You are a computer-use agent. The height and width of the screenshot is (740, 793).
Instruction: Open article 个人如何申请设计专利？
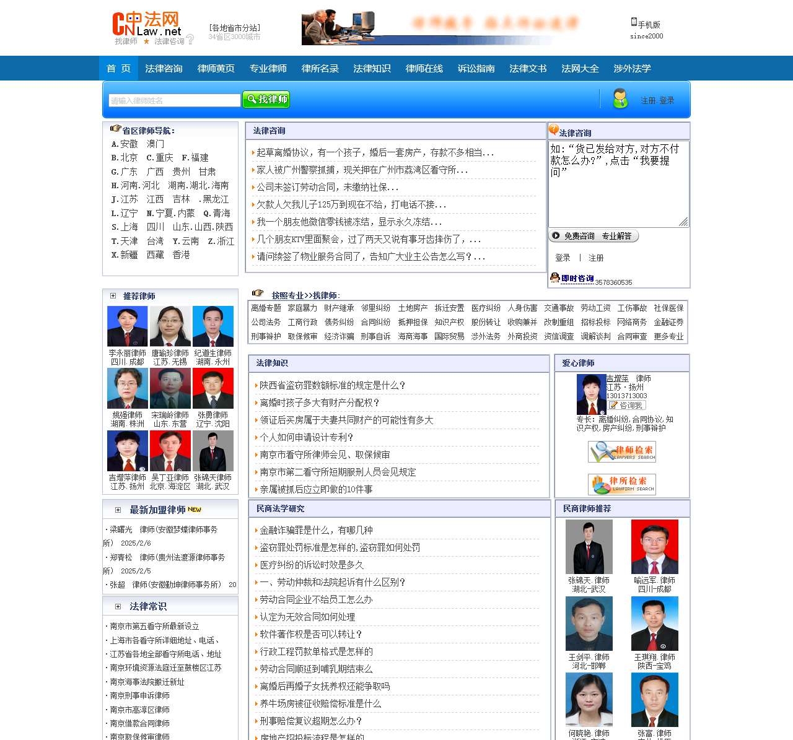click(307, 437)
